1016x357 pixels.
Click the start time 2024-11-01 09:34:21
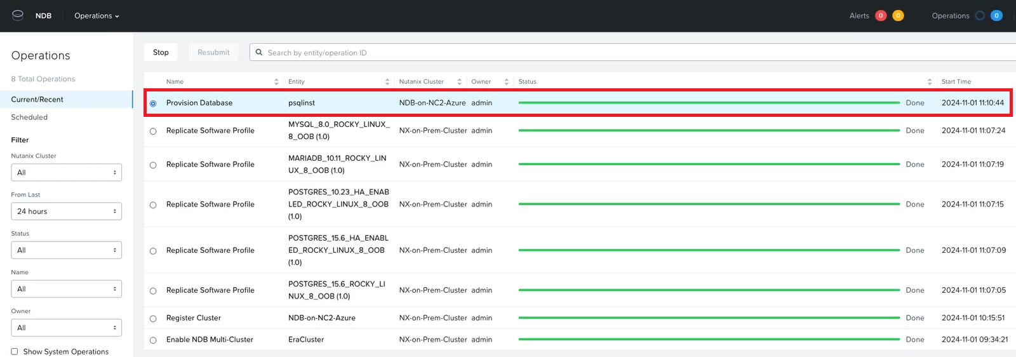[975, 339]
